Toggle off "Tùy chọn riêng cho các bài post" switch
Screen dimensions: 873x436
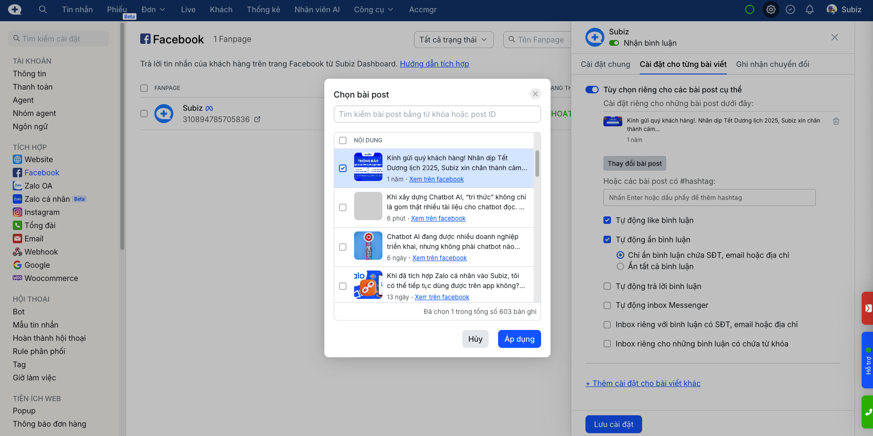(592, 90)
